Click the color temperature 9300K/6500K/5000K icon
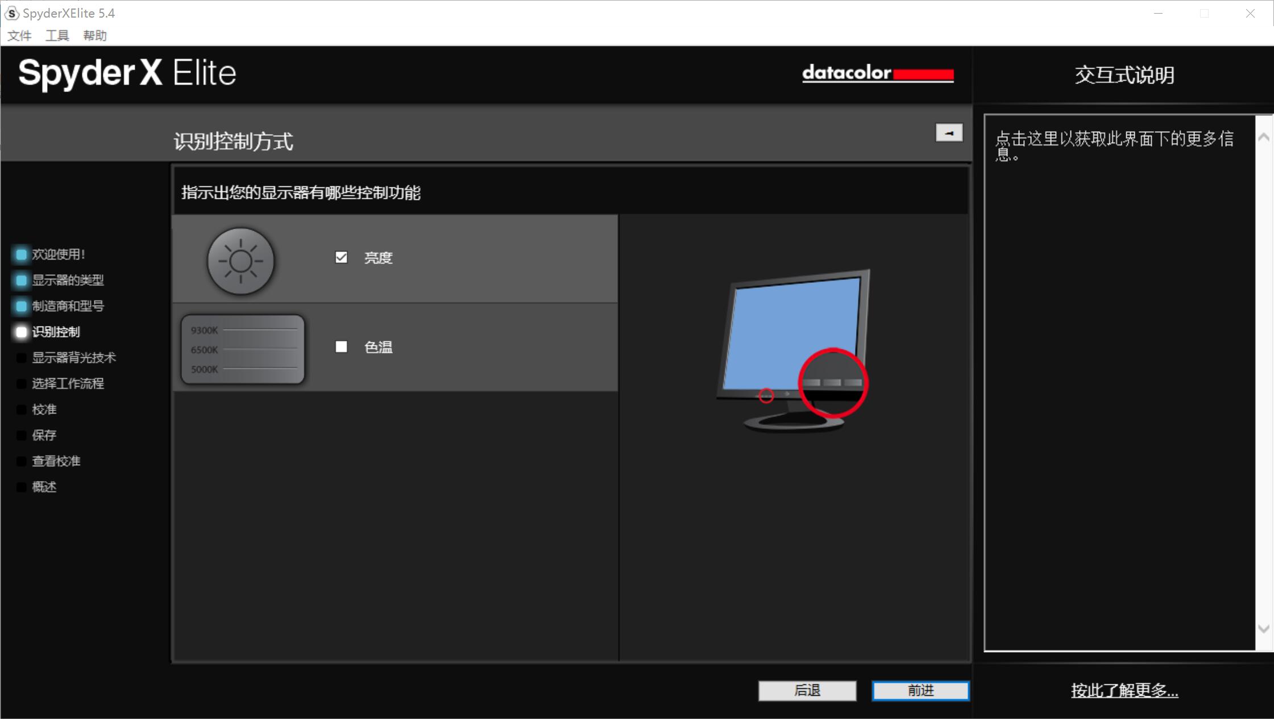 click(x=243, y=349)
